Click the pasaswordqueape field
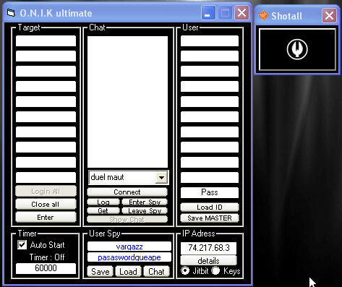The image size is (342, 287). click(129, 257)
